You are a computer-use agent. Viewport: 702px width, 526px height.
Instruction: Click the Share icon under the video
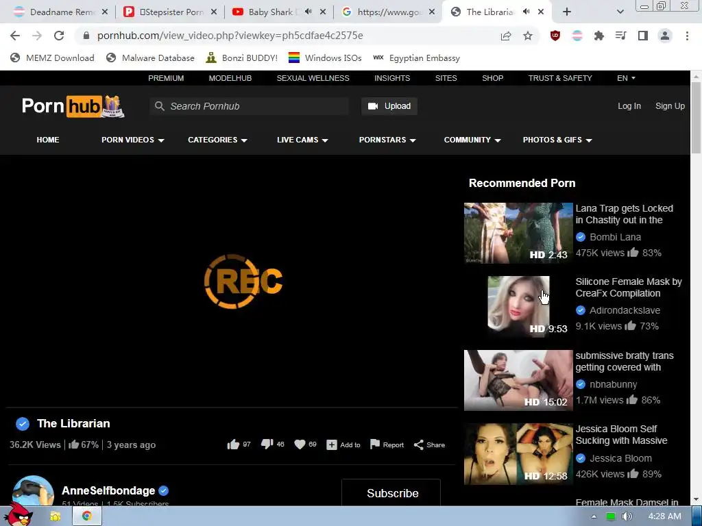pos(419,444)
